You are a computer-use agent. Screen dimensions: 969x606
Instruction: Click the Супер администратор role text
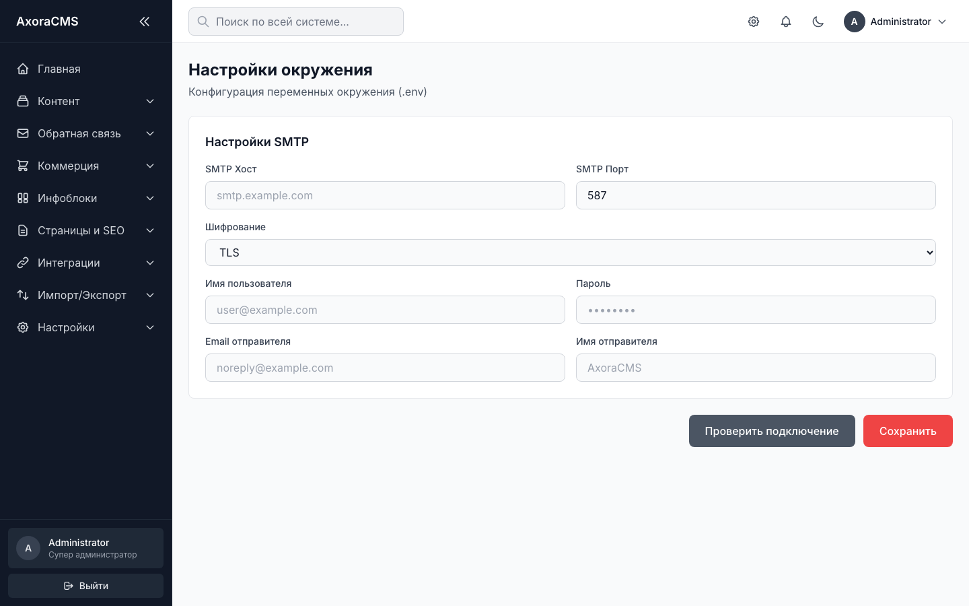(x=93, y=555)
